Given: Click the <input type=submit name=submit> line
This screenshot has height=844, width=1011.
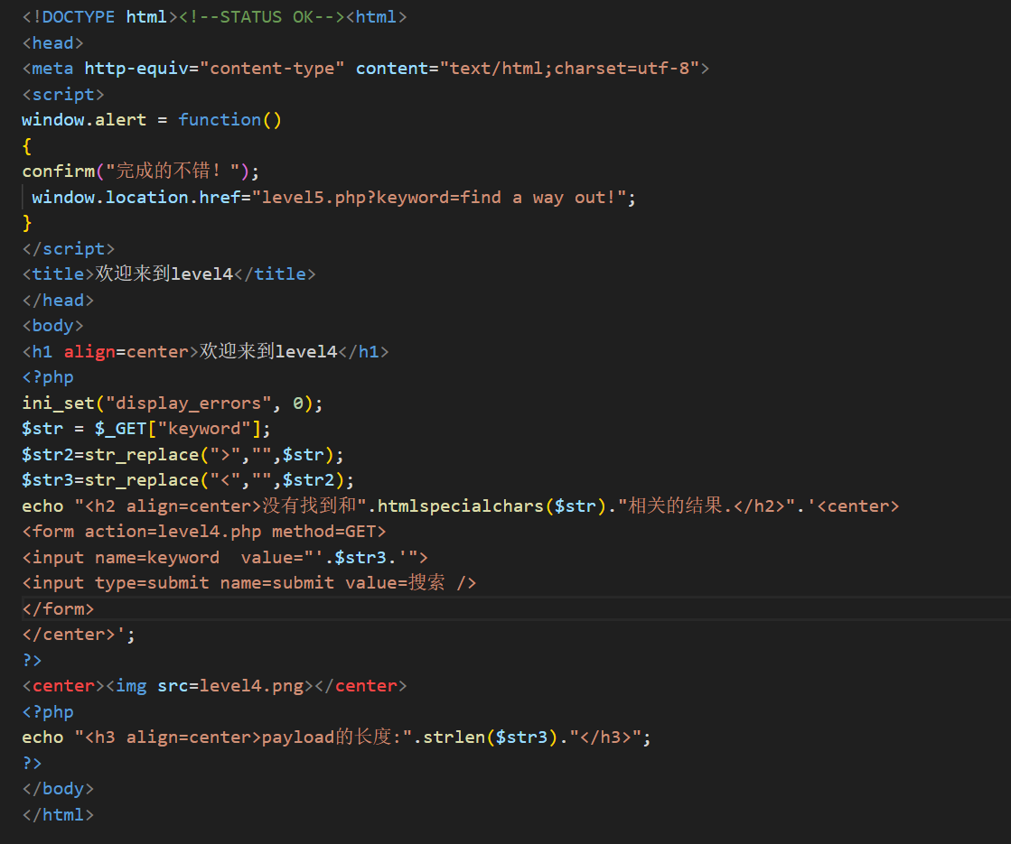Looking at the screenshot, I should pos(249,583).
